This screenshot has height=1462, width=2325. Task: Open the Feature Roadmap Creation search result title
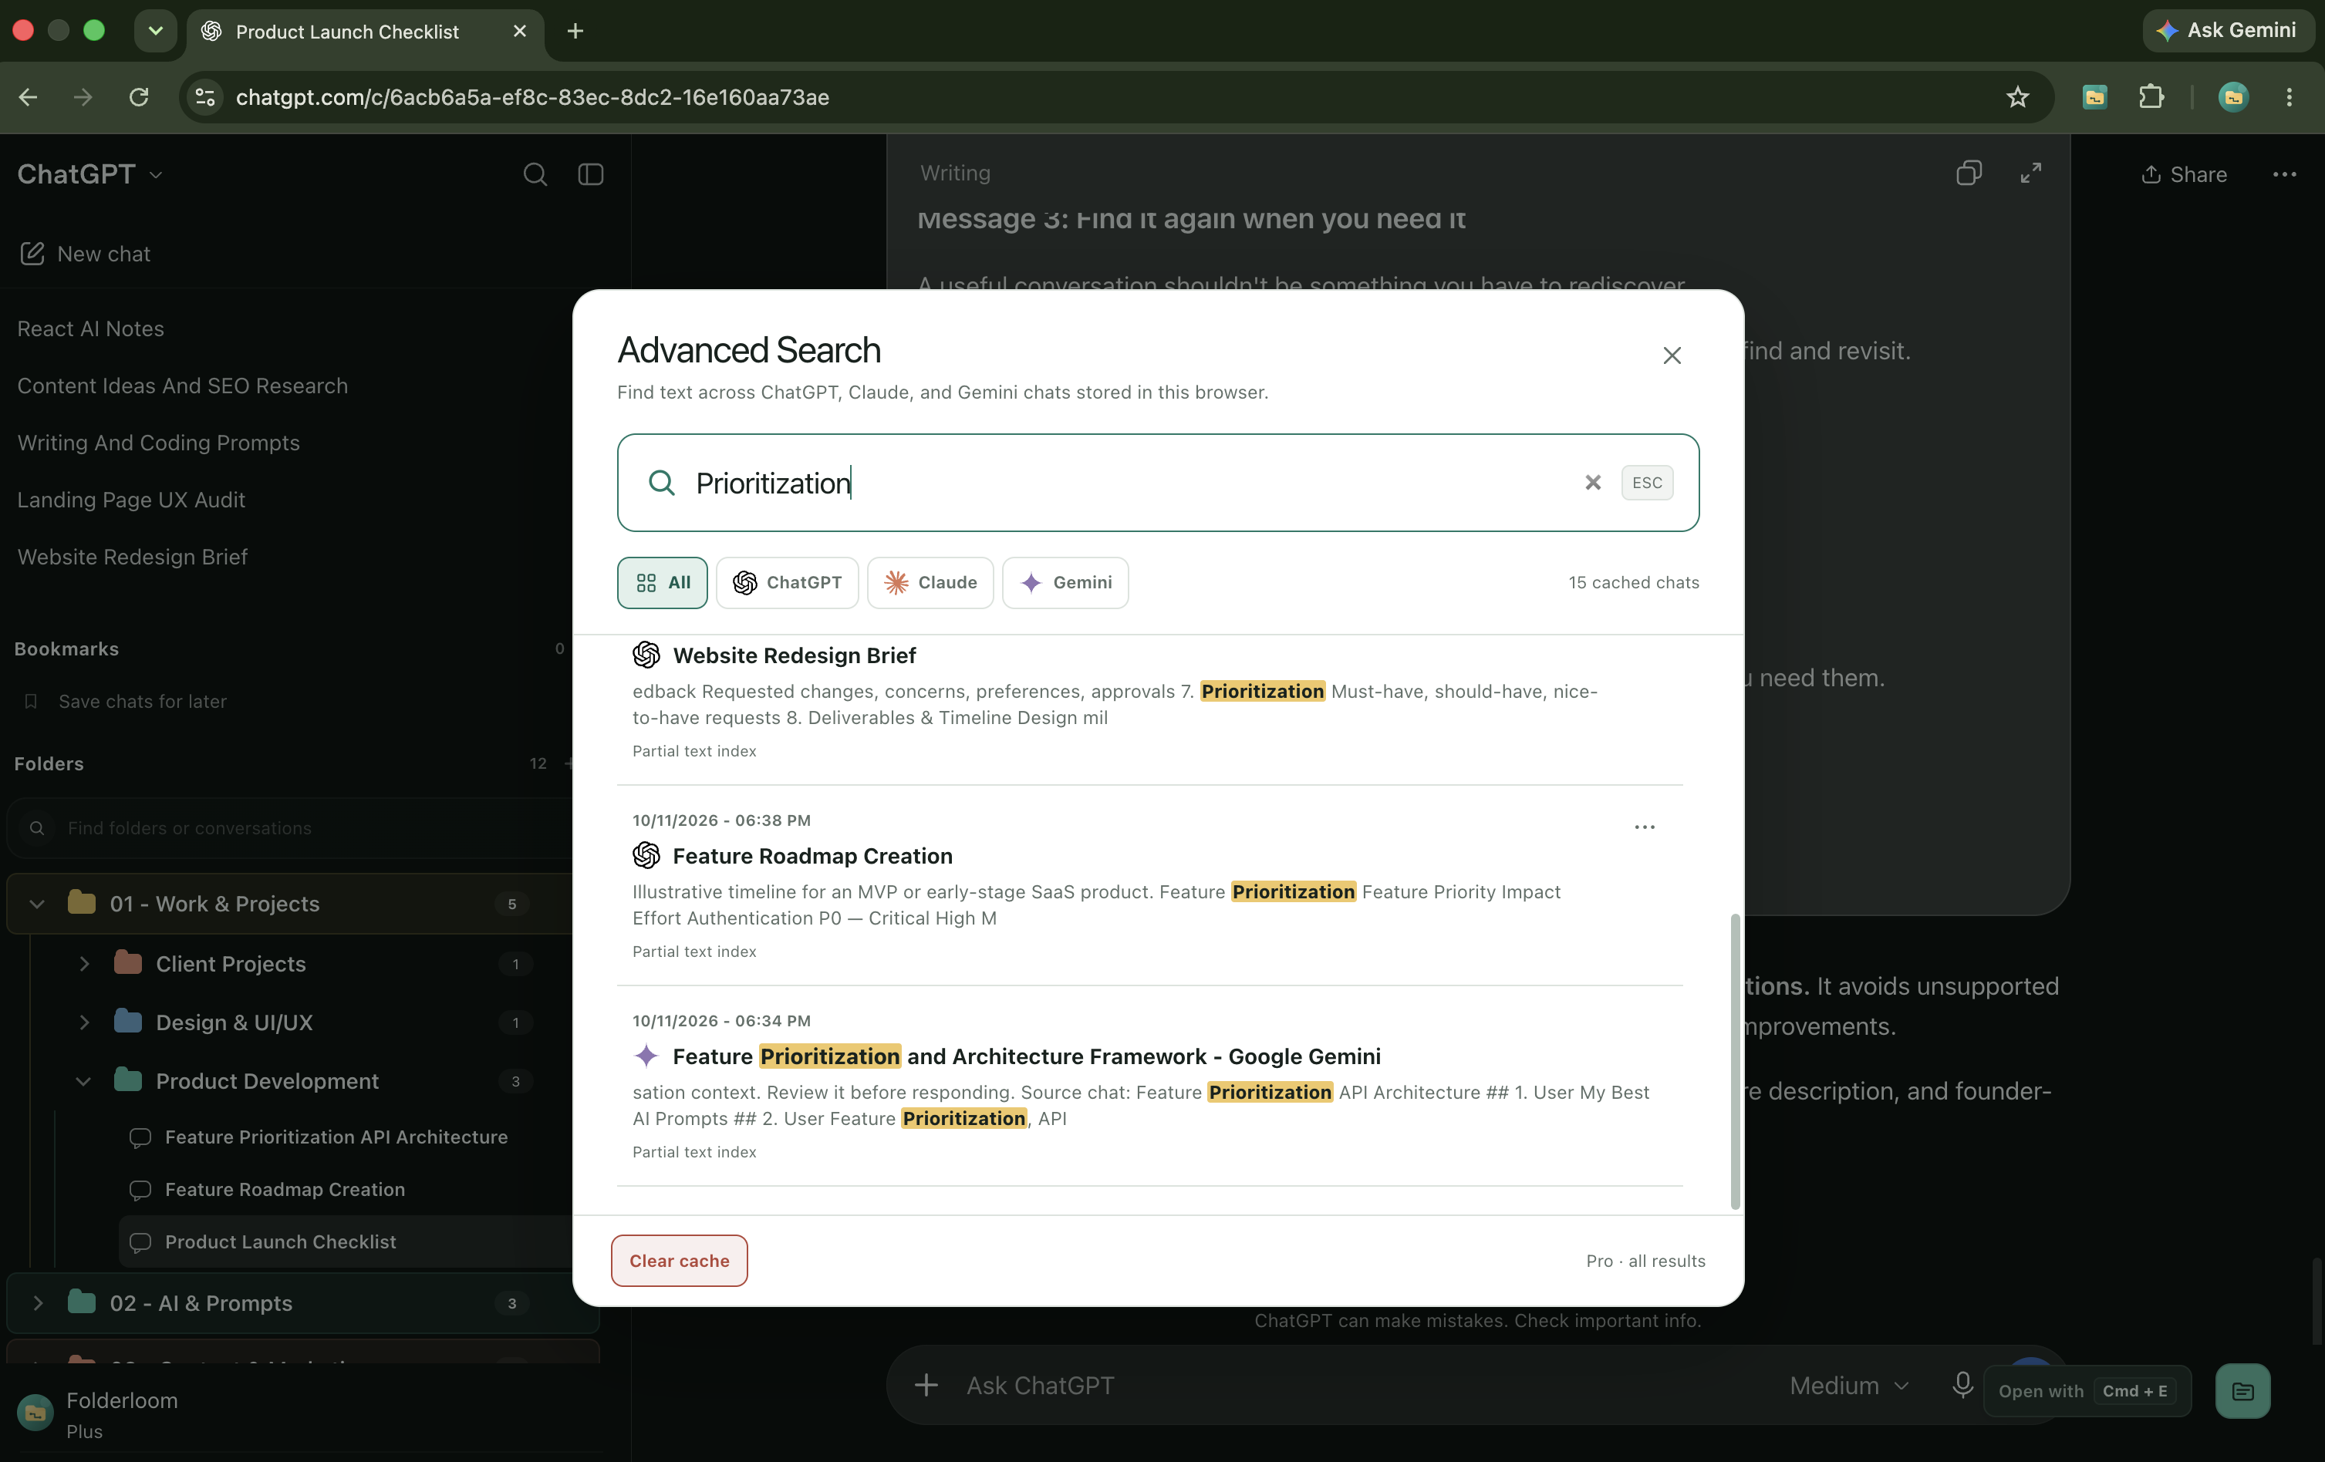[x=812, y=856]
